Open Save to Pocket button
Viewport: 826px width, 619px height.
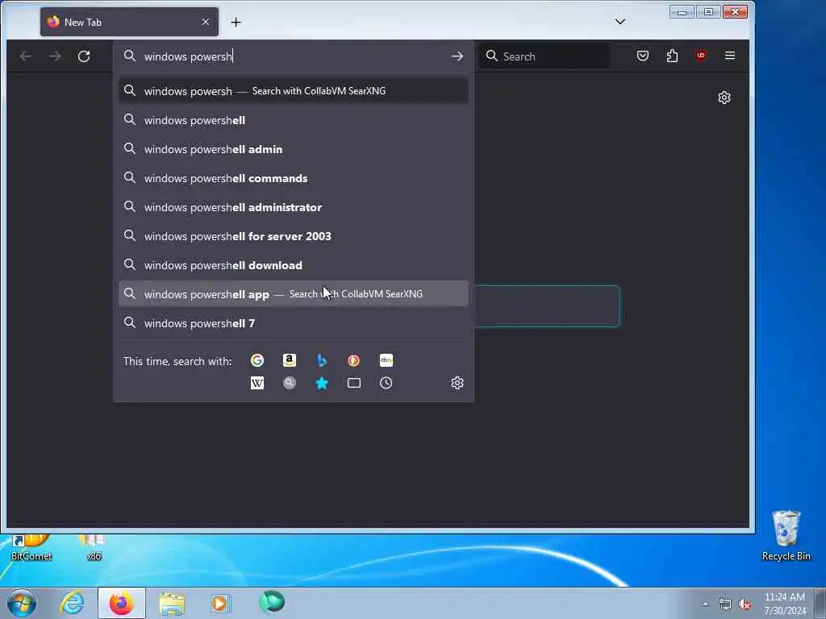pyautogui.click(x=643, y=56)
